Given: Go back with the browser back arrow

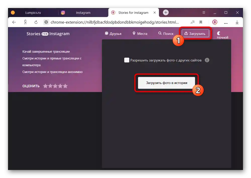Looking at the screenshot, I should [x=14, y=22].
